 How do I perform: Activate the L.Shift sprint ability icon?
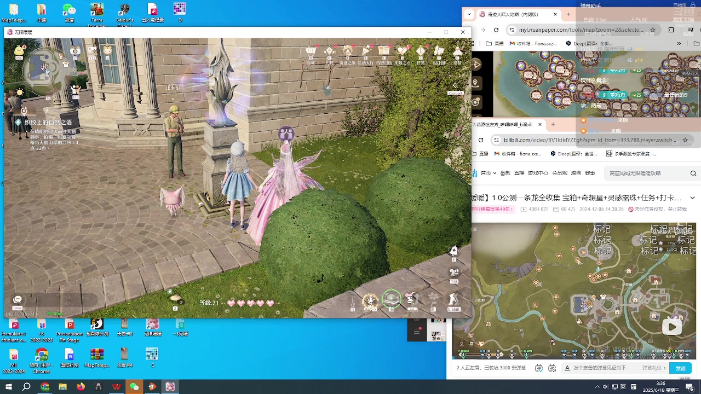point(453,300)
